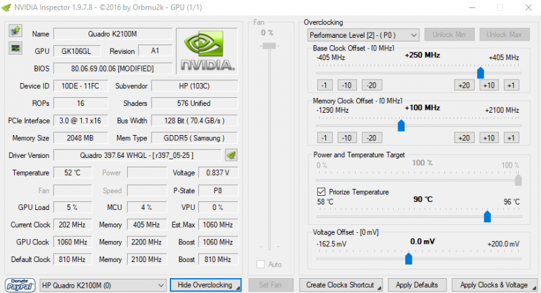Click Memory Clock Offset -20 button

pyautogui.click(x=371, y=138)
